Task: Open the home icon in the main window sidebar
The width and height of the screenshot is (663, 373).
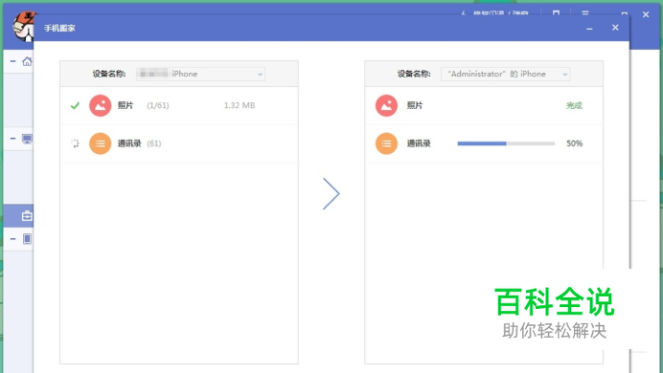Action: 27,61
